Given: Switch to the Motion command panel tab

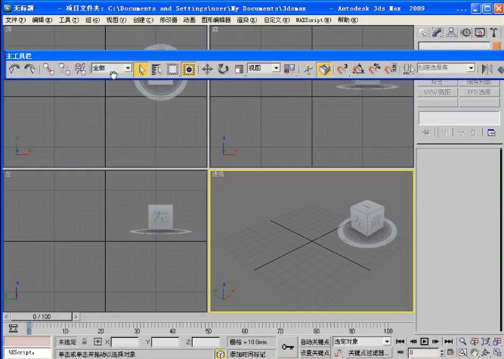Looking at the screenshot, I should coord(465,32).
